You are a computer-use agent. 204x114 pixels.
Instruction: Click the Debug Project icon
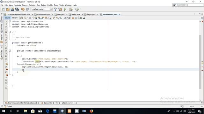tap(71, 9)
